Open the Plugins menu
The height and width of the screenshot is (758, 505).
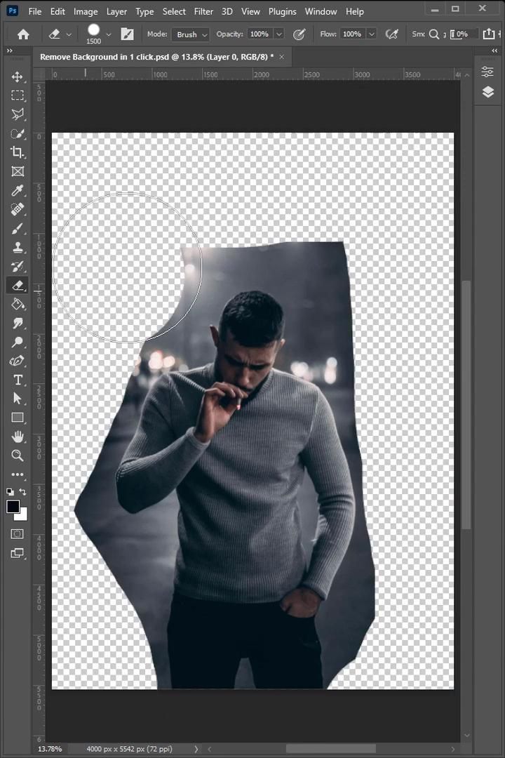[x=282, y=12]
